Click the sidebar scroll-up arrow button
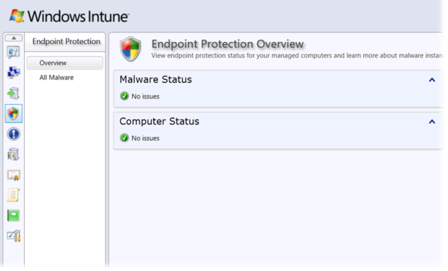This screenshot has width=448, height=271. point(13,38)
